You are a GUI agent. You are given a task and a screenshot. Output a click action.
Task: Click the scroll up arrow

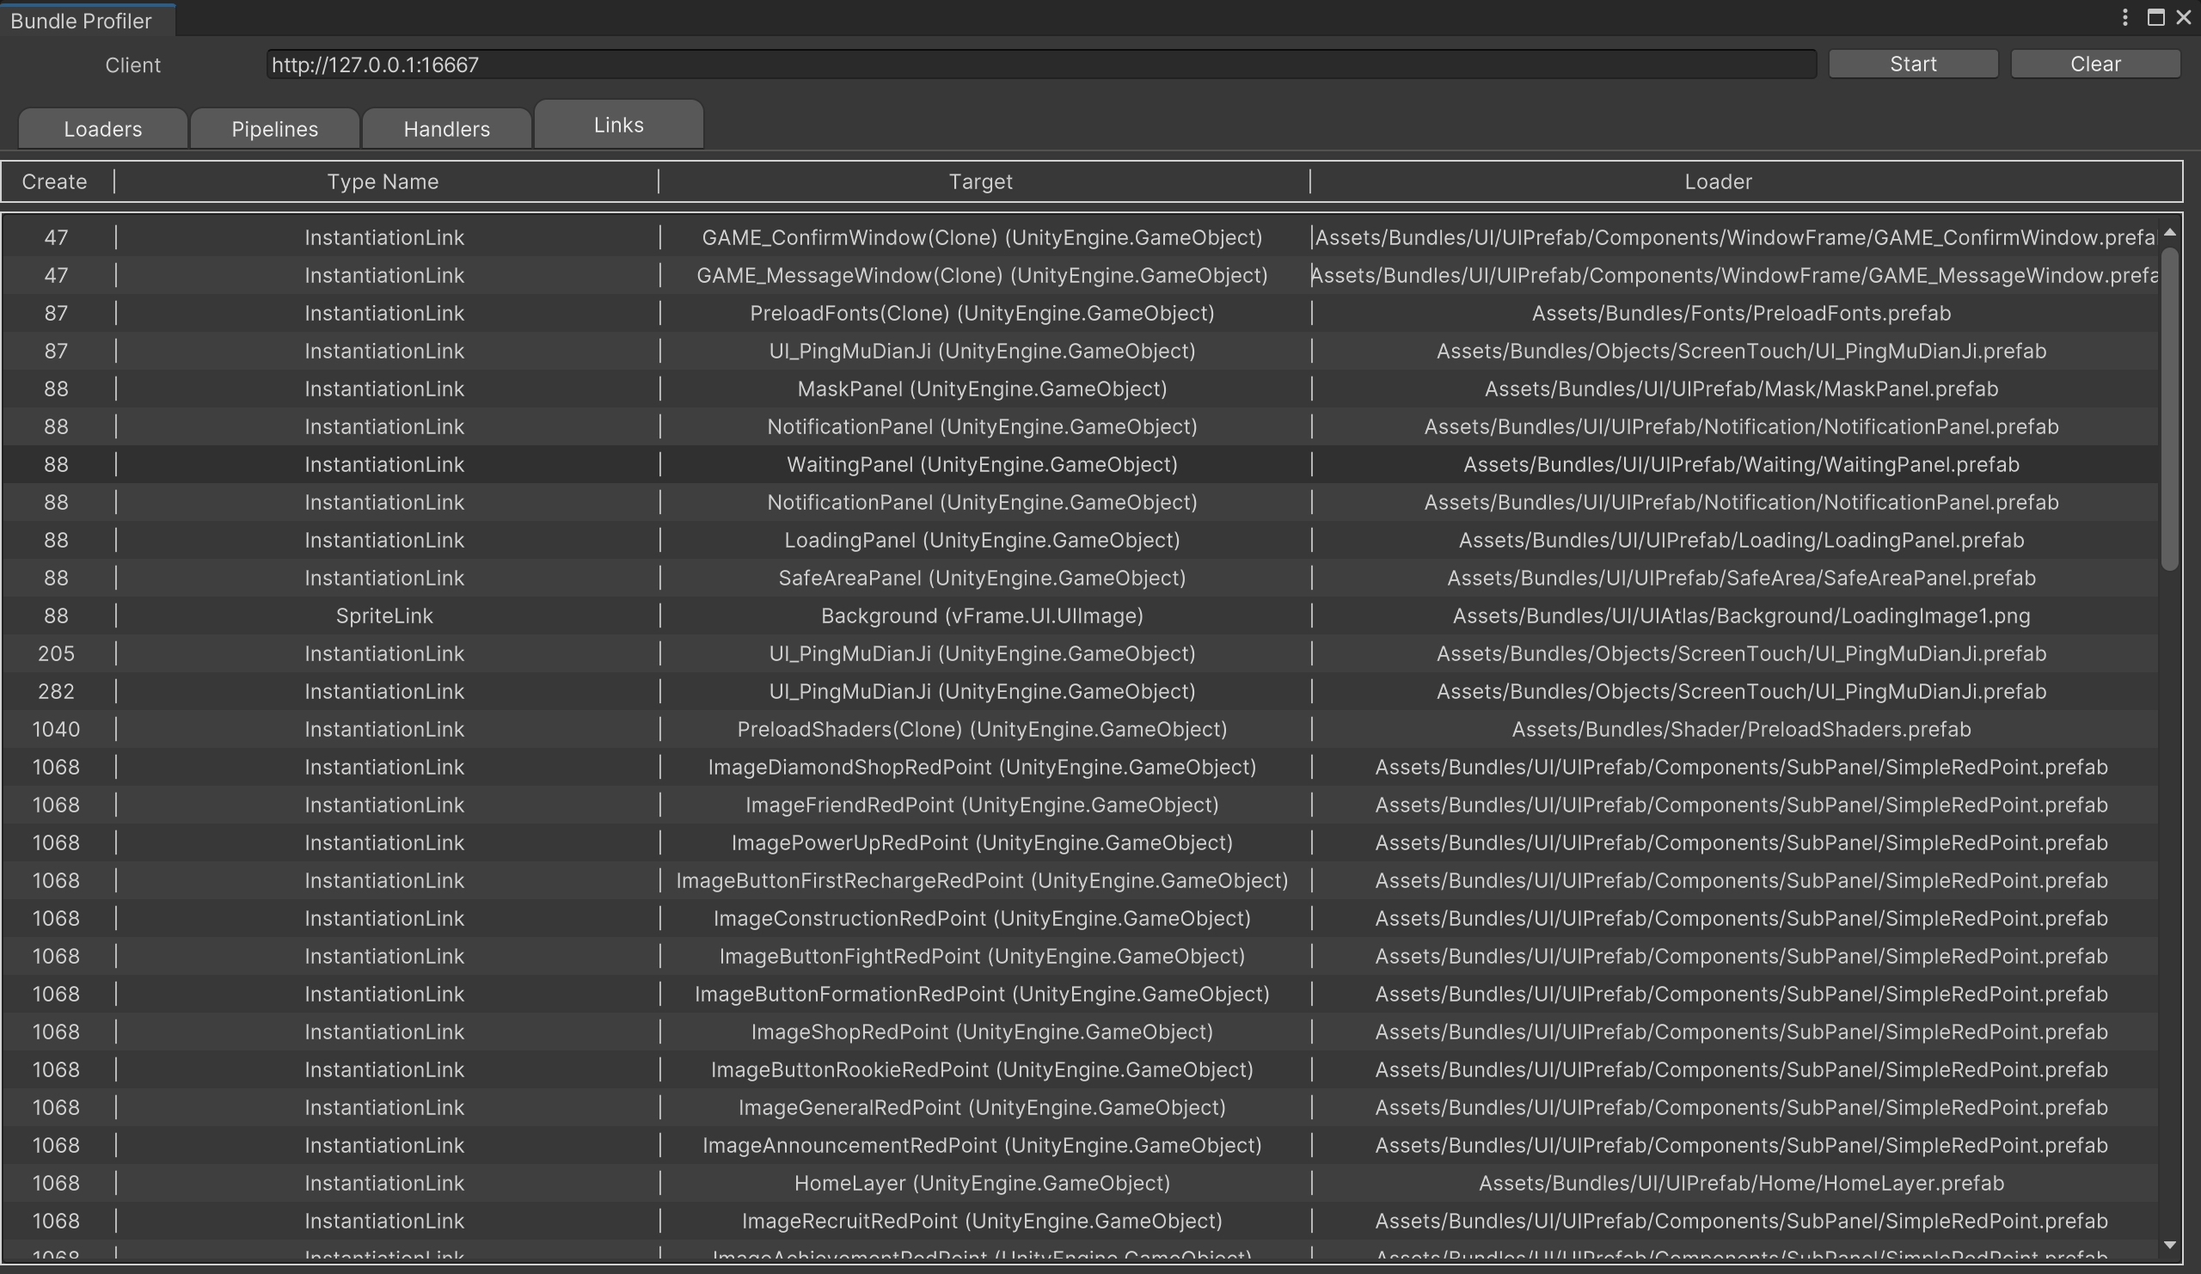pyautogui.click(x=2169, y=233)
